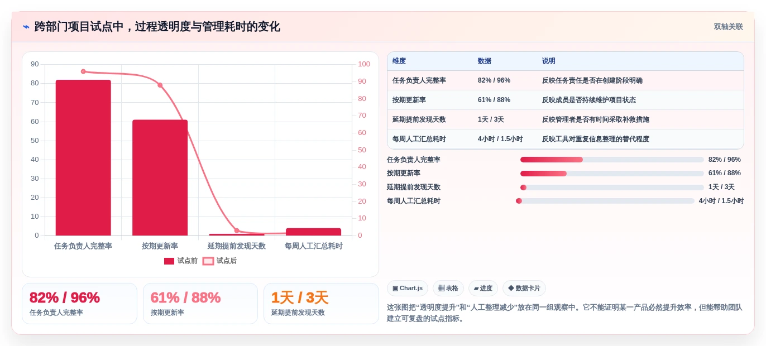Click the 数据 column header

coord(485,61)
